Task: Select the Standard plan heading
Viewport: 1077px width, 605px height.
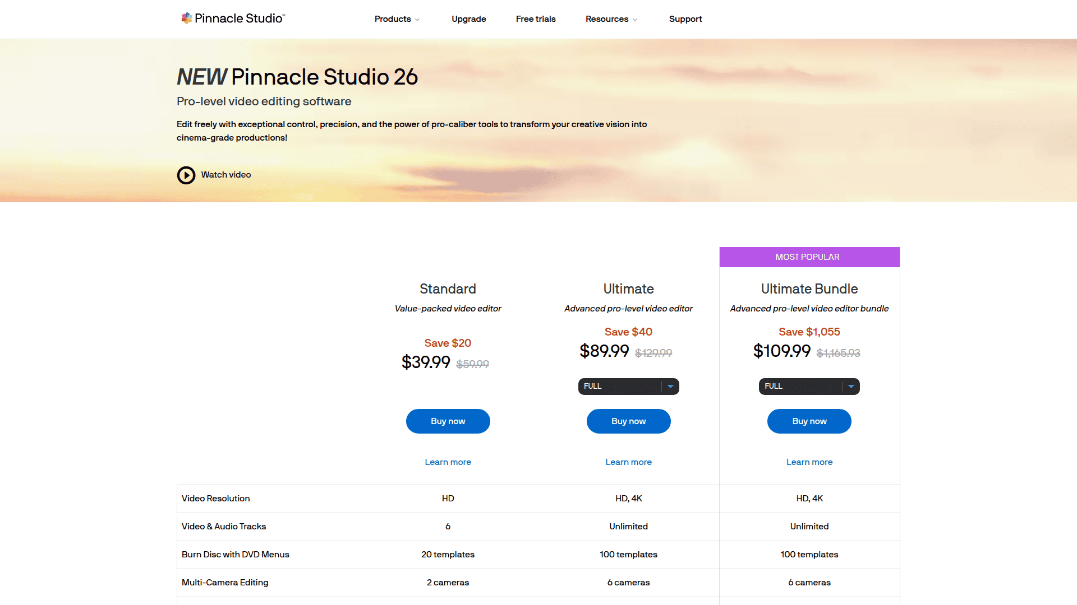Action: click(x=448, y=289)
